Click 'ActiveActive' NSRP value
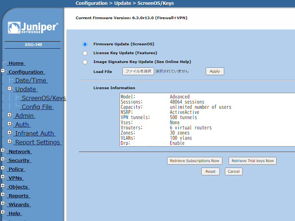This screenshot has height=221, width=295. point(185,112)
